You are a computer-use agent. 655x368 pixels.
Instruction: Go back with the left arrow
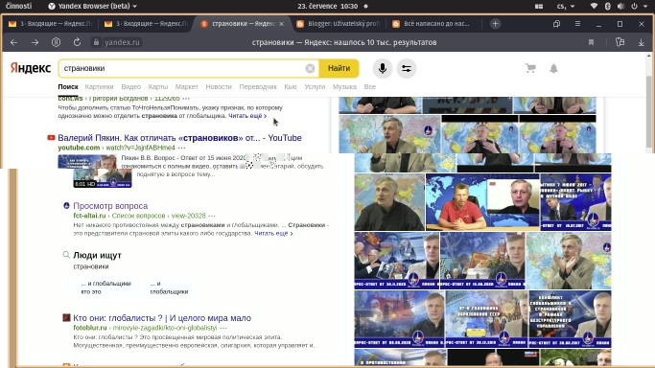[13, 42]
